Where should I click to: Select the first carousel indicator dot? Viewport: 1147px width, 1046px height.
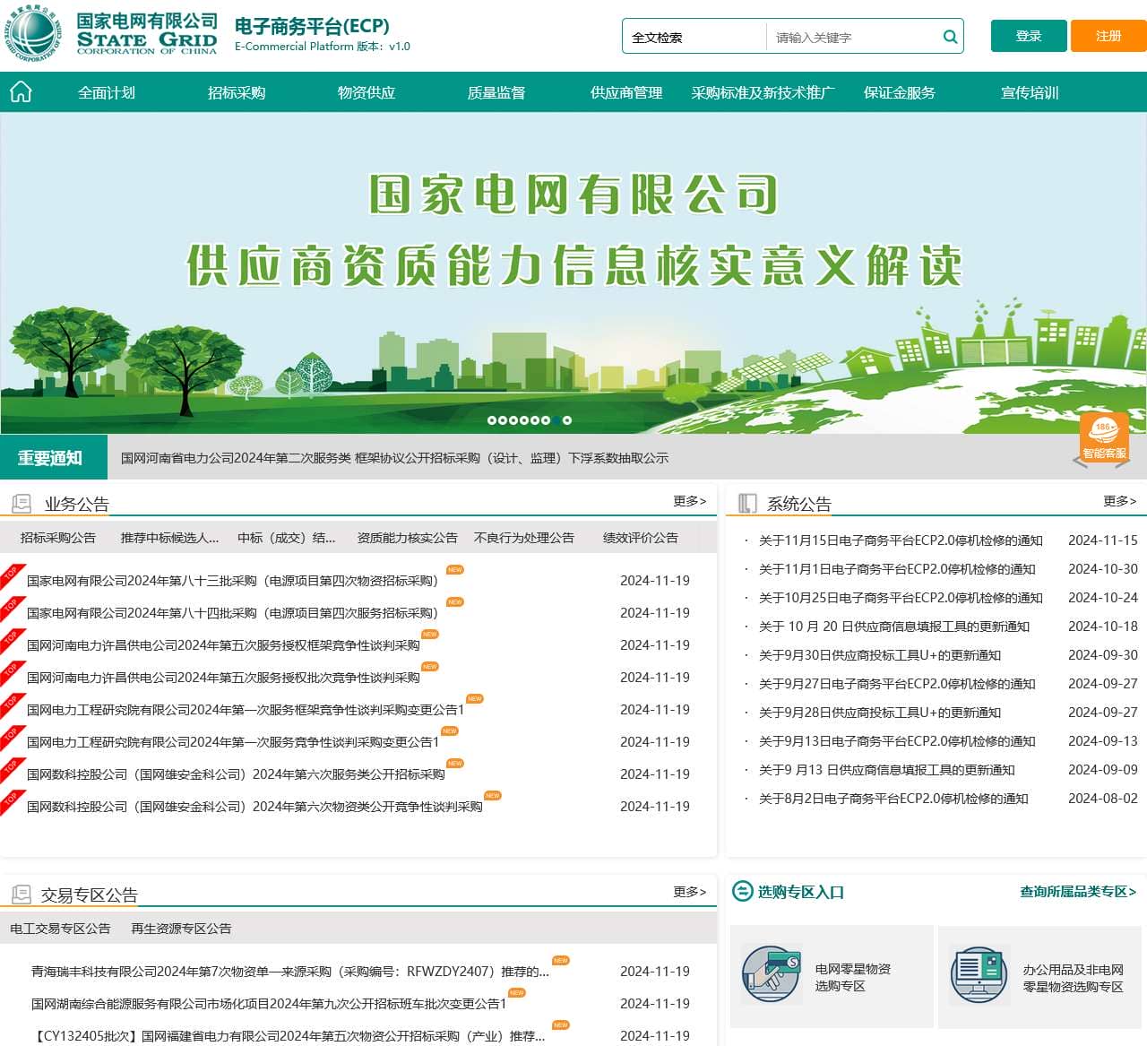pos(490,419)
